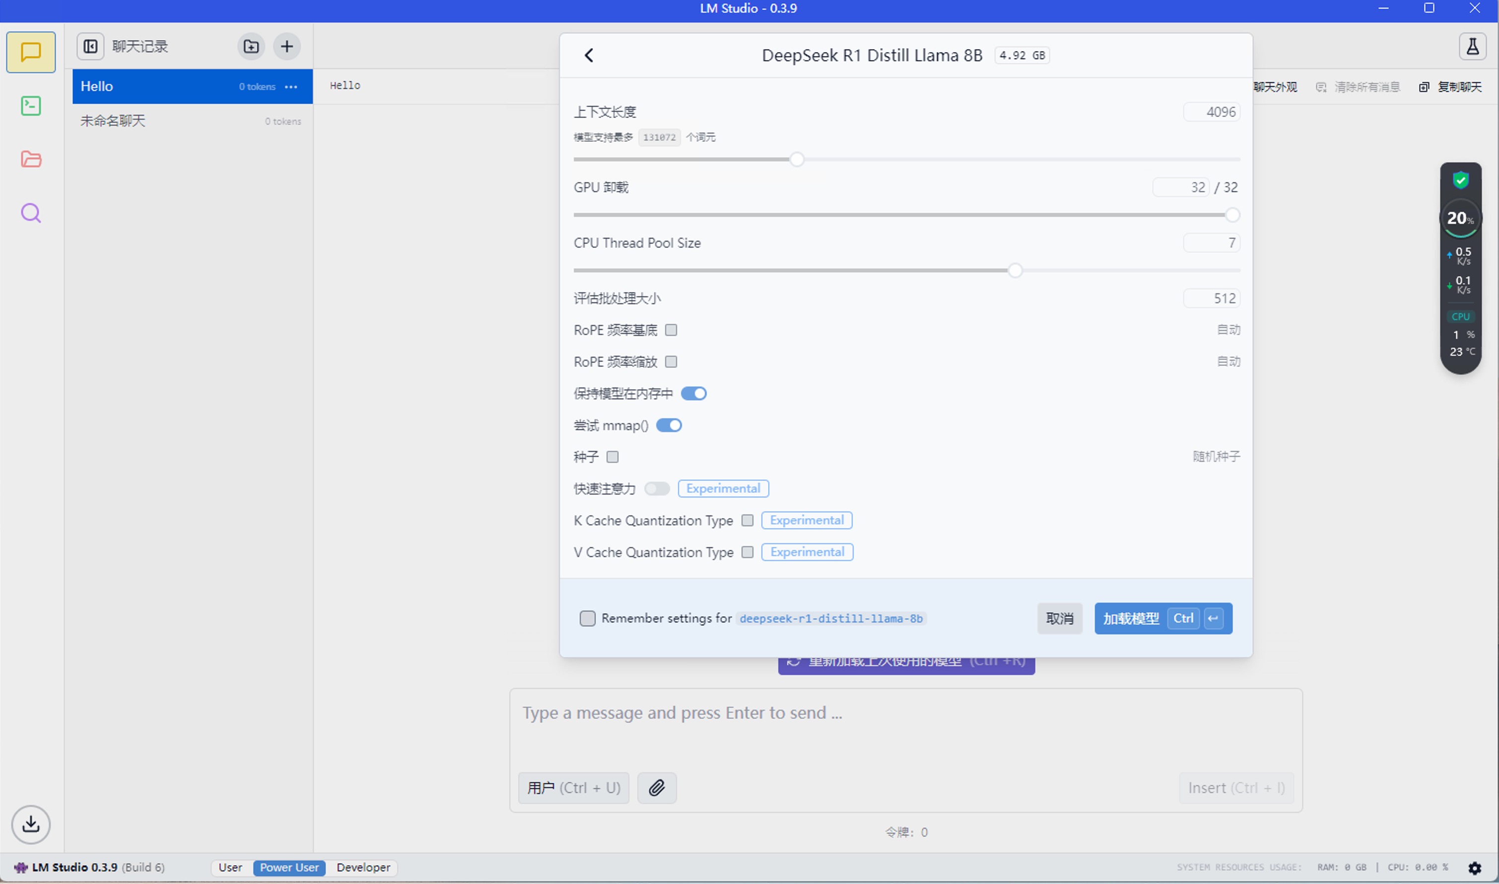Adjust the context length slider handle
This screenshot has height=884, width=1499.
point(796,160)
